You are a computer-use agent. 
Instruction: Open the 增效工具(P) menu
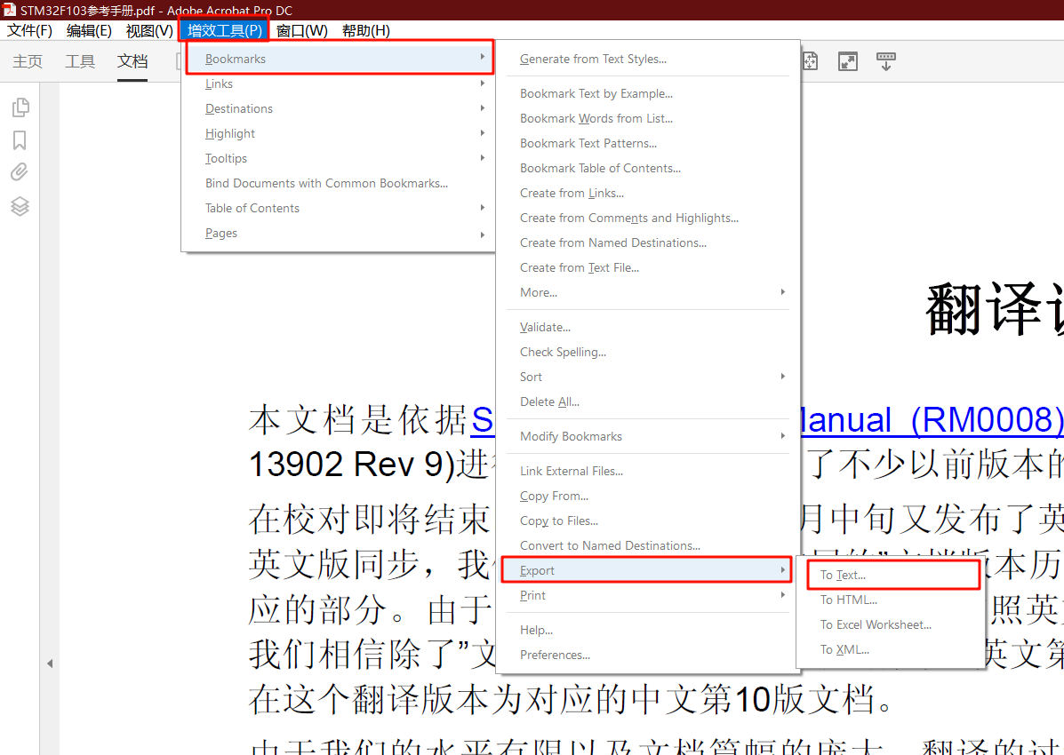click(225, 30)
